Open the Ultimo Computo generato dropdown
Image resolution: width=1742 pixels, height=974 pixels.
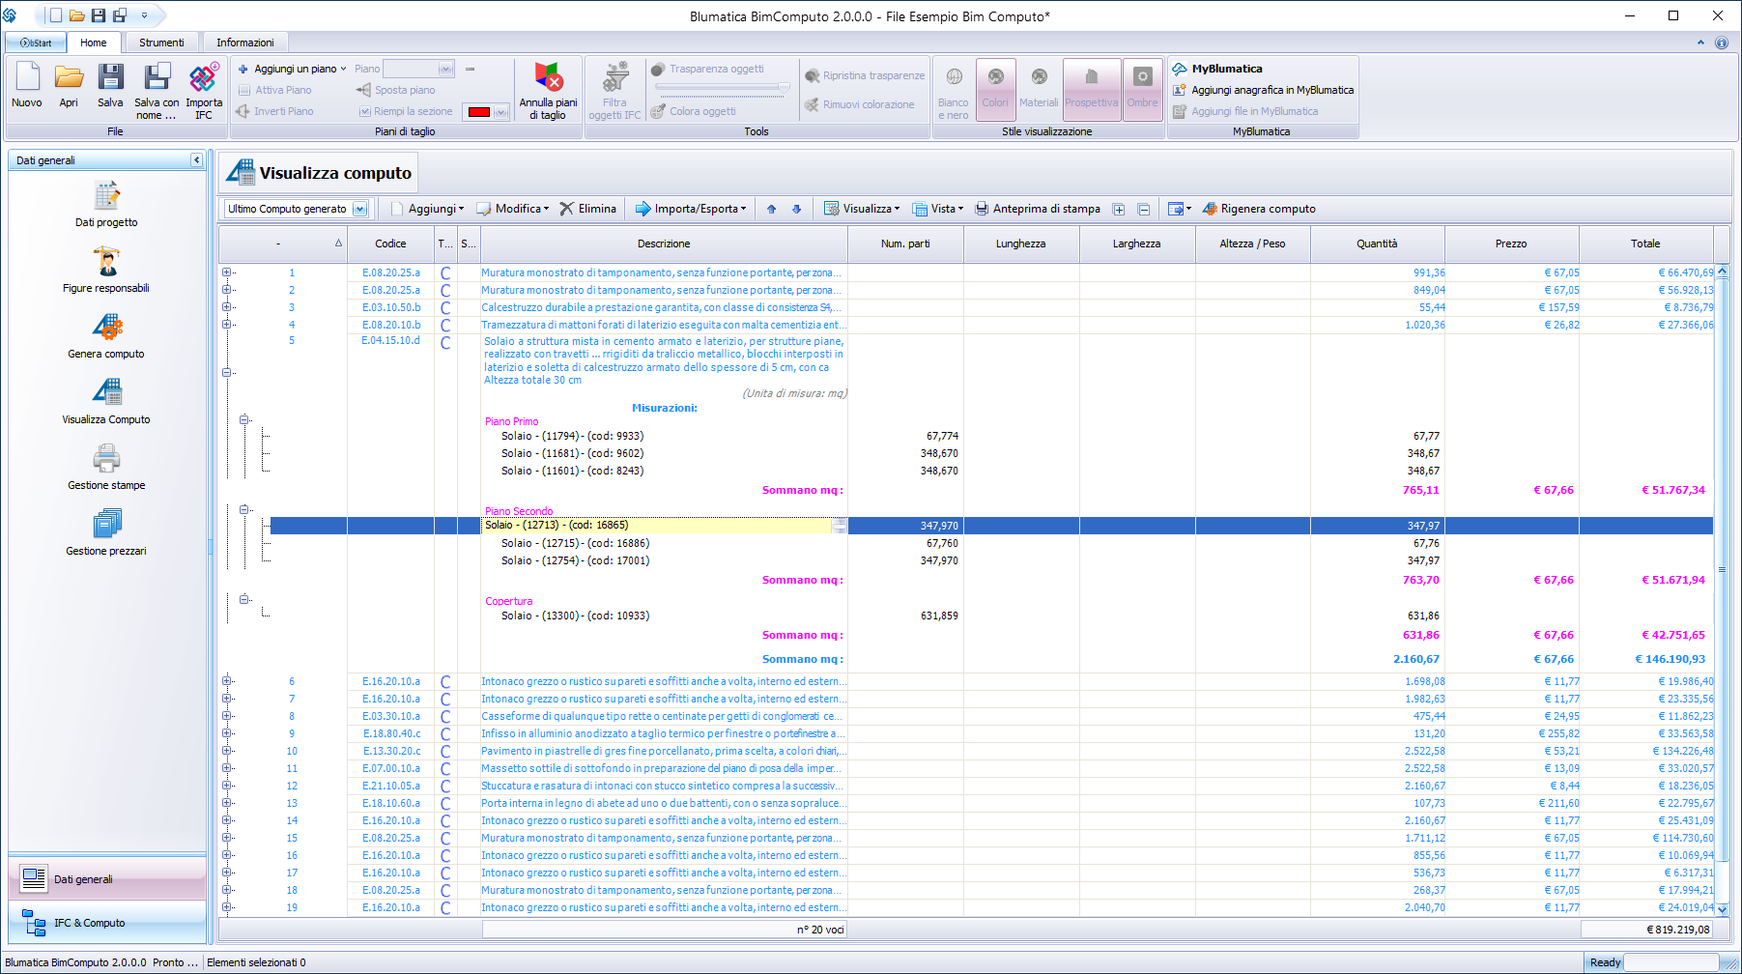coord(359,209)
